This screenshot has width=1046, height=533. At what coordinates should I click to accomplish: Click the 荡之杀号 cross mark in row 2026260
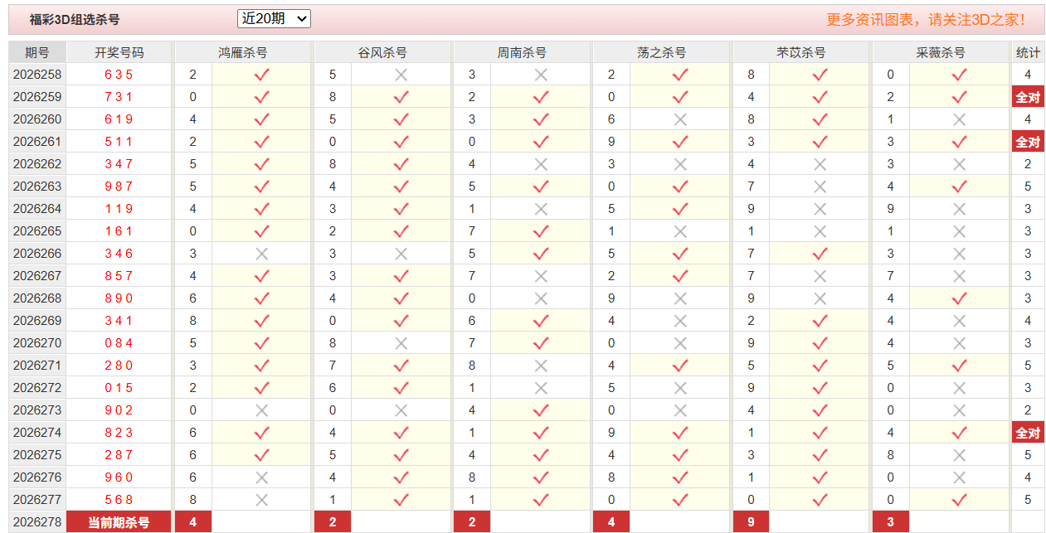680,119
